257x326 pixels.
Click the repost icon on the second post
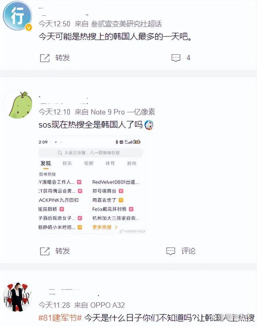pos(45,251)
